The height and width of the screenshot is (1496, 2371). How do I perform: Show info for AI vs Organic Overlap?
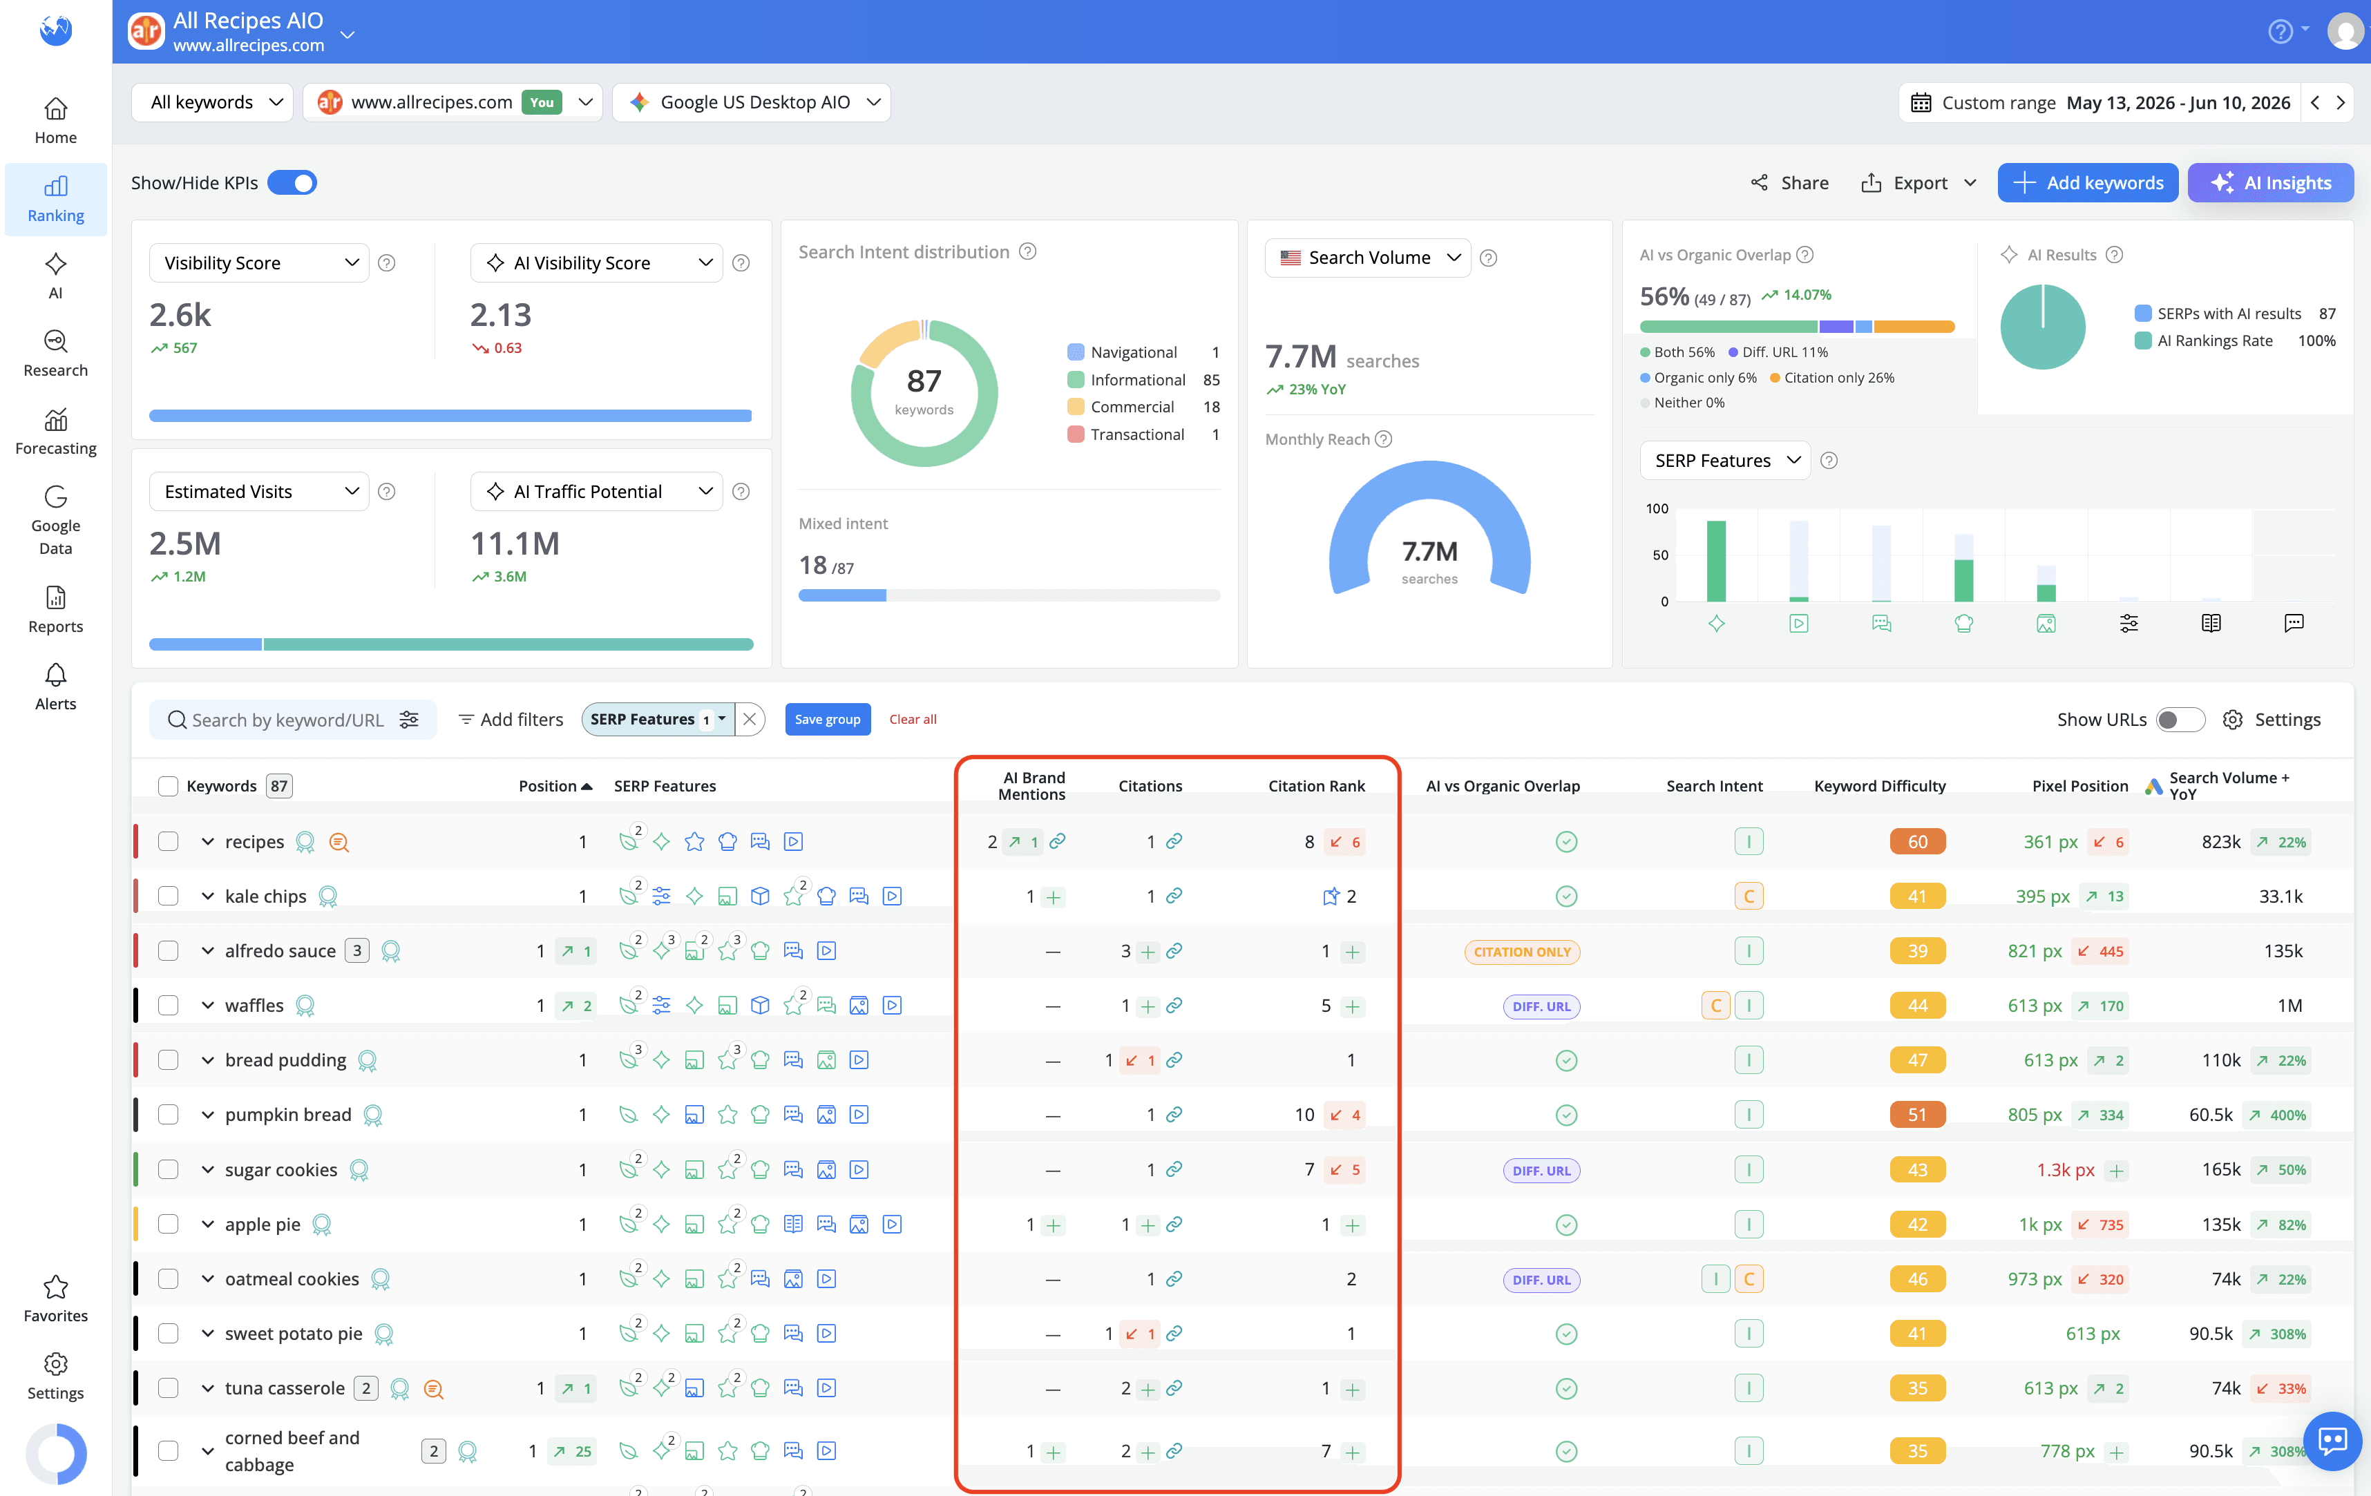(1805, 255)
